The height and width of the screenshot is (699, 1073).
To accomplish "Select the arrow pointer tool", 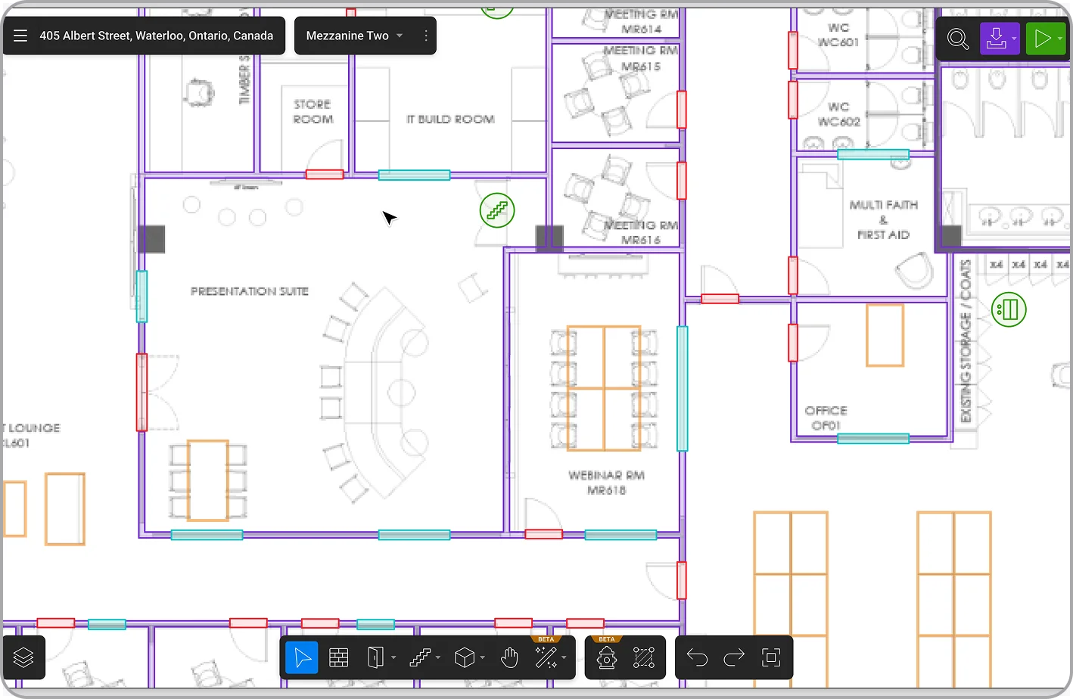I will click(x=303, y=658).
